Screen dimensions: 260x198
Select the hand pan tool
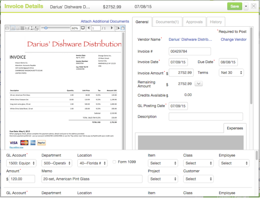pyautogui.click(x=123, y=28)
